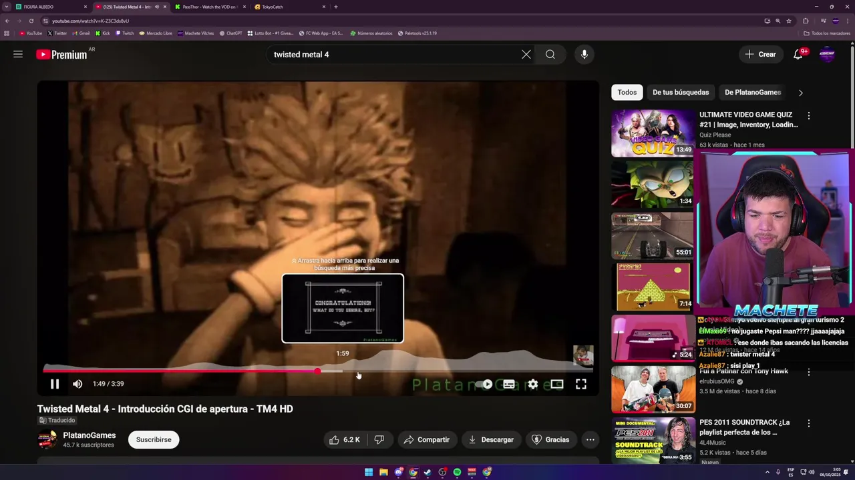Mute the video player volume
The height and width of the screenshot is (480, 855).
[77, 384]
